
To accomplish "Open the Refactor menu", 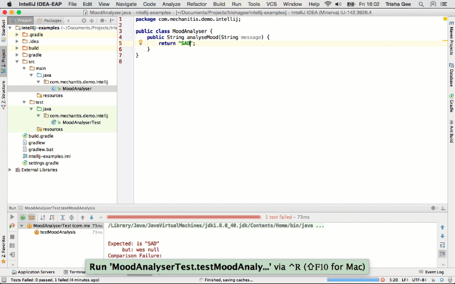I will click(x=197, y=4).
